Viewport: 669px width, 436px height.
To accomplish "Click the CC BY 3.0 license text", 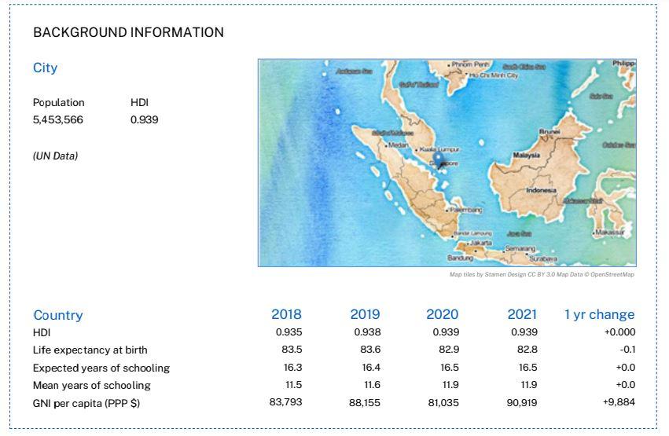I will click(542, 275).
